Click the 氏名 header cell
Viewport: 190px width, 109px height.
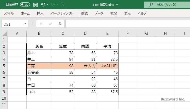[x=39, y=46]
